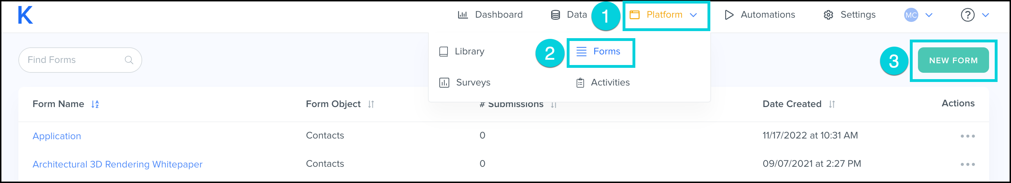1011x183 pixels.
Task: Expand the Platform dropdown menu
Action: pyautogui.click(x=664, y=15)
